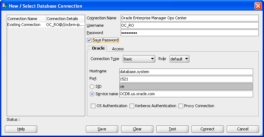This screenshot has width=264, height=137.
Task: Open the Role dropdown
Action: pos(179,59)
